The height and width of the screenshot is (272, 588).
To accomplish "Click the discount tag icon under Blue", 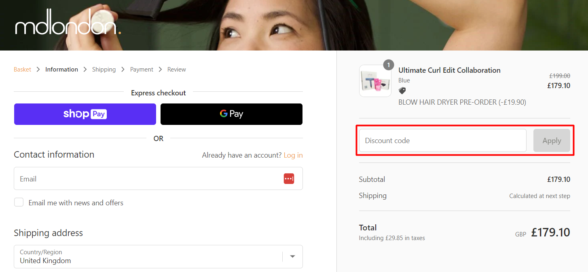I will (402, 91).
